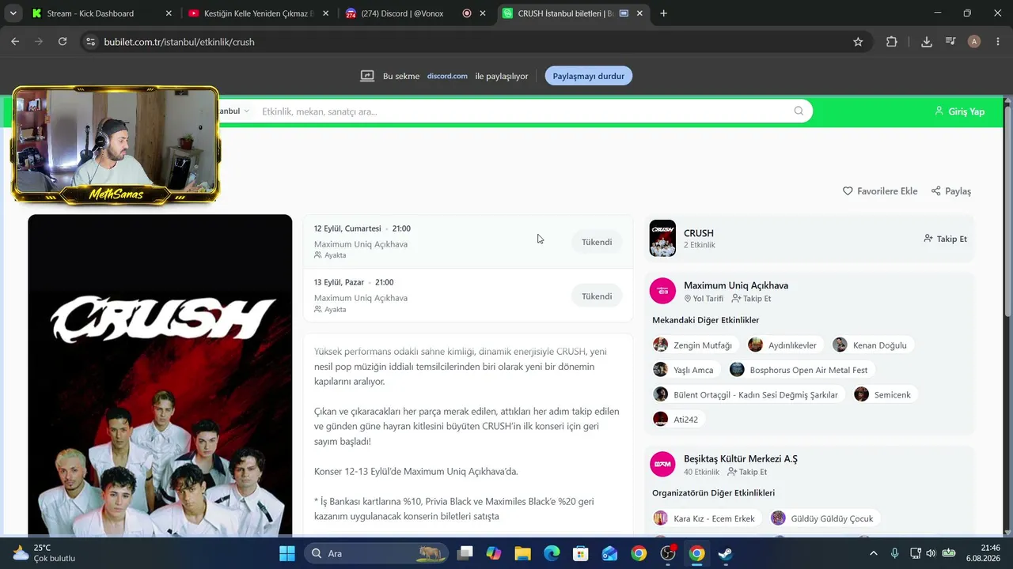
Task: Open Microsoft Edge from the taskbar
Action: click(x=552, y=553)
